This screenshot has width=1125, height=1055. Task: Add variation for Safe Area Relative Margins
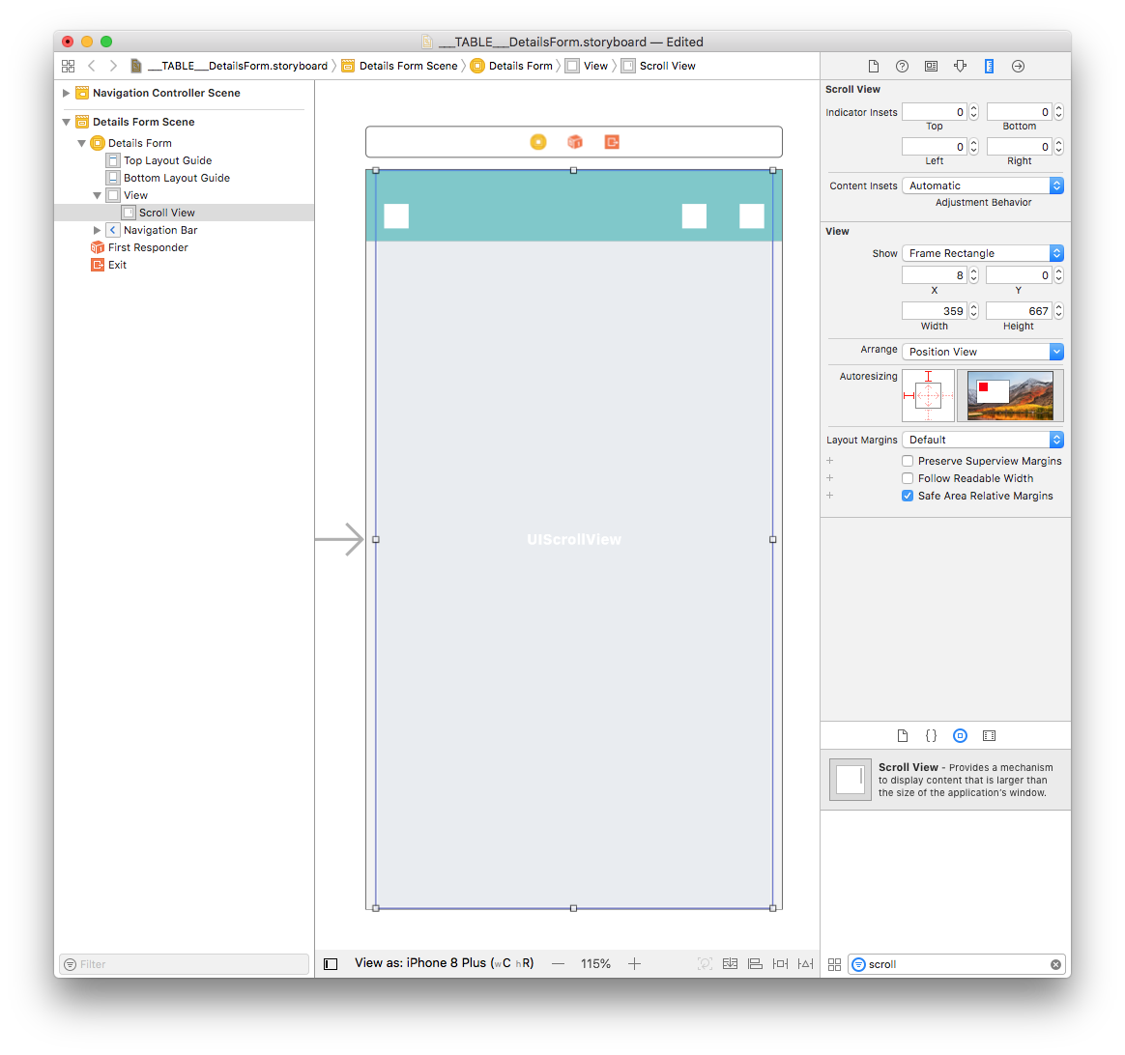tap(830, 496)
